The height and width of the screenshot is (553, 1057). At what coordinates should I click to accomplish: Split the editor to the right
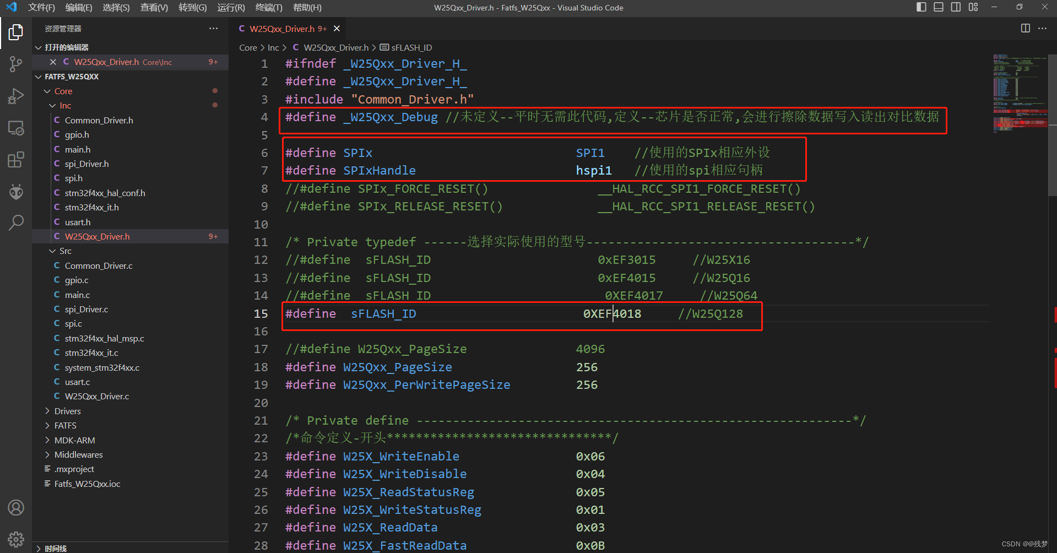(x=1025, y=29)
